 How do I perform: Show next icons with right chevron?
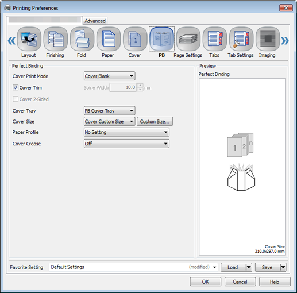[x=285, y=41]
